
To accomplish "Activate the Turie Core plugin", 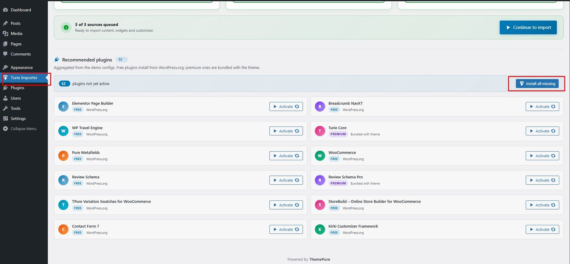I will click(543, 131).
